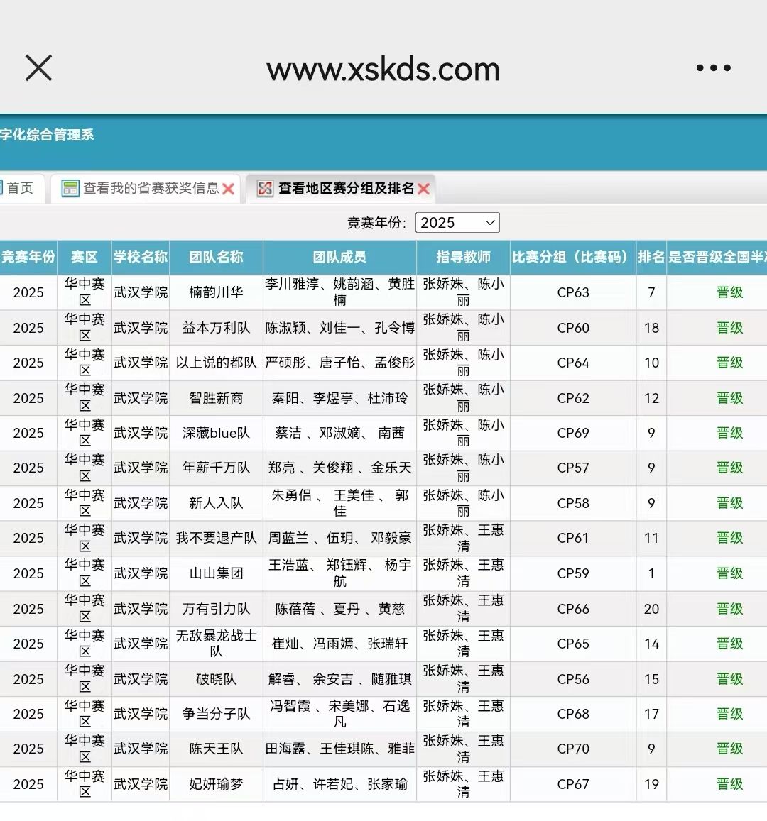Click the 团队名称 column header

pos(216,257)
